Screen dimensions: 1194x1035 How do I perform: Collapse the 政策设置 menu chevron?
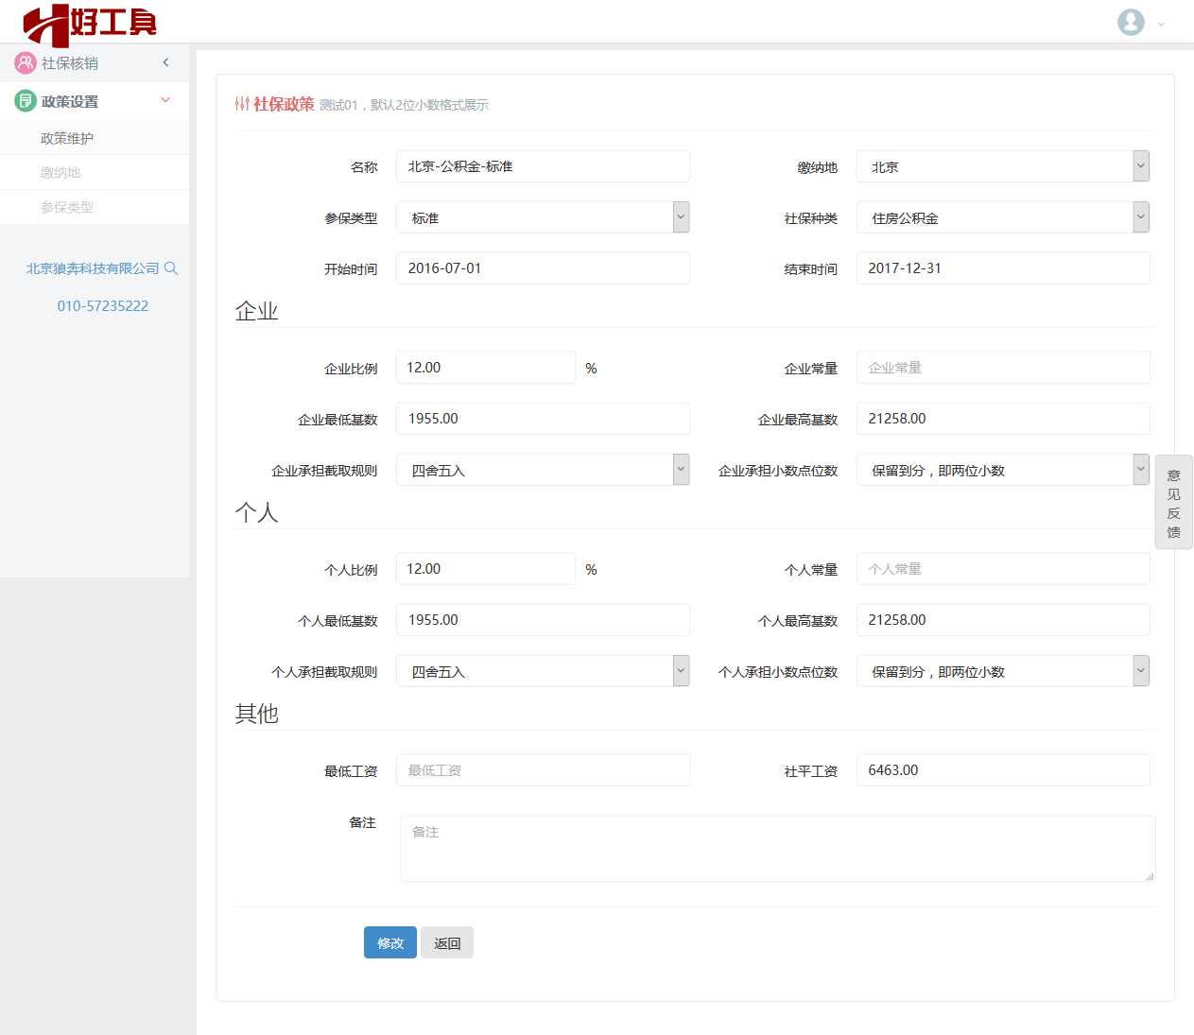point(165,100)
